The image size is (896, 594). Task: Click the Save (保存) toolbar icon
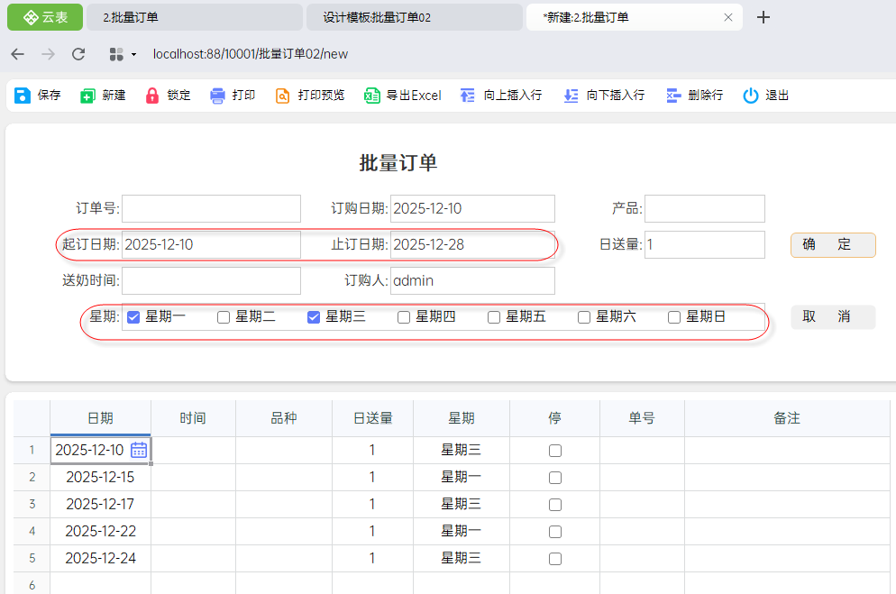pyautogui.click(x=23, y=96)
